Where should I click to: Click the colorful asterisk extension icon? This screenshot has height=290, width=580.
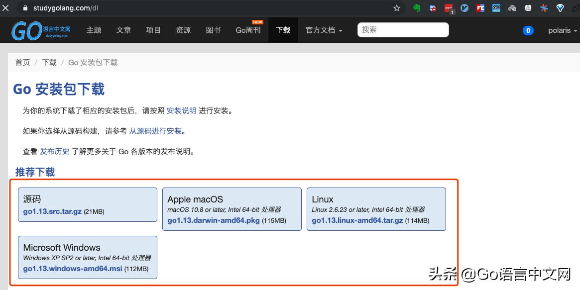pos(544,8)
